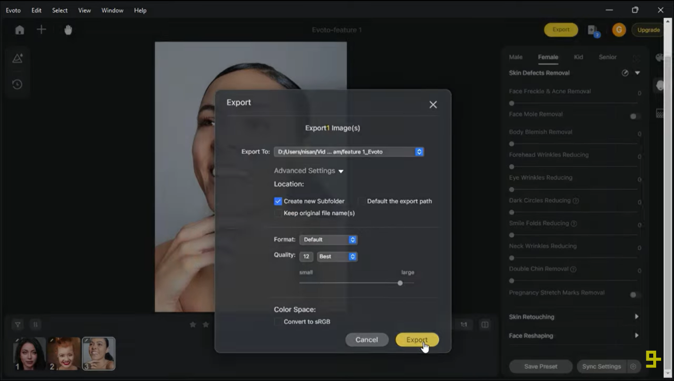This screenshot has width=674, height=381.
Task: Open the Format dropdown set to Default
Action: 328,240
